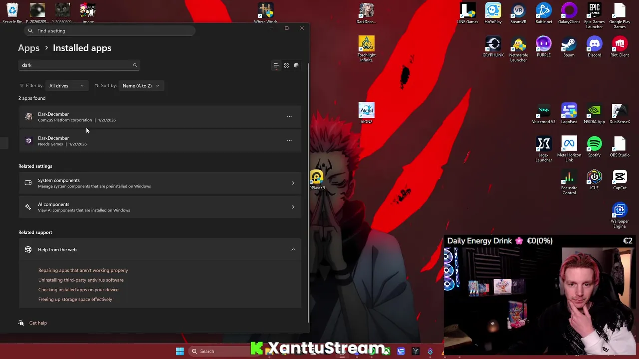Image resolution: width=639 pixels, height=359 pixels.
Task: Open the Filter by All drives dropdown
Action: click(x=66, y=86)
